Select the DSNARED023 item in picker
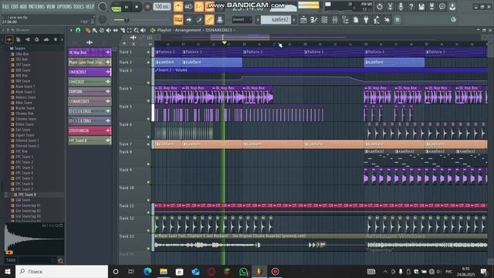 (x=90, y=101)
